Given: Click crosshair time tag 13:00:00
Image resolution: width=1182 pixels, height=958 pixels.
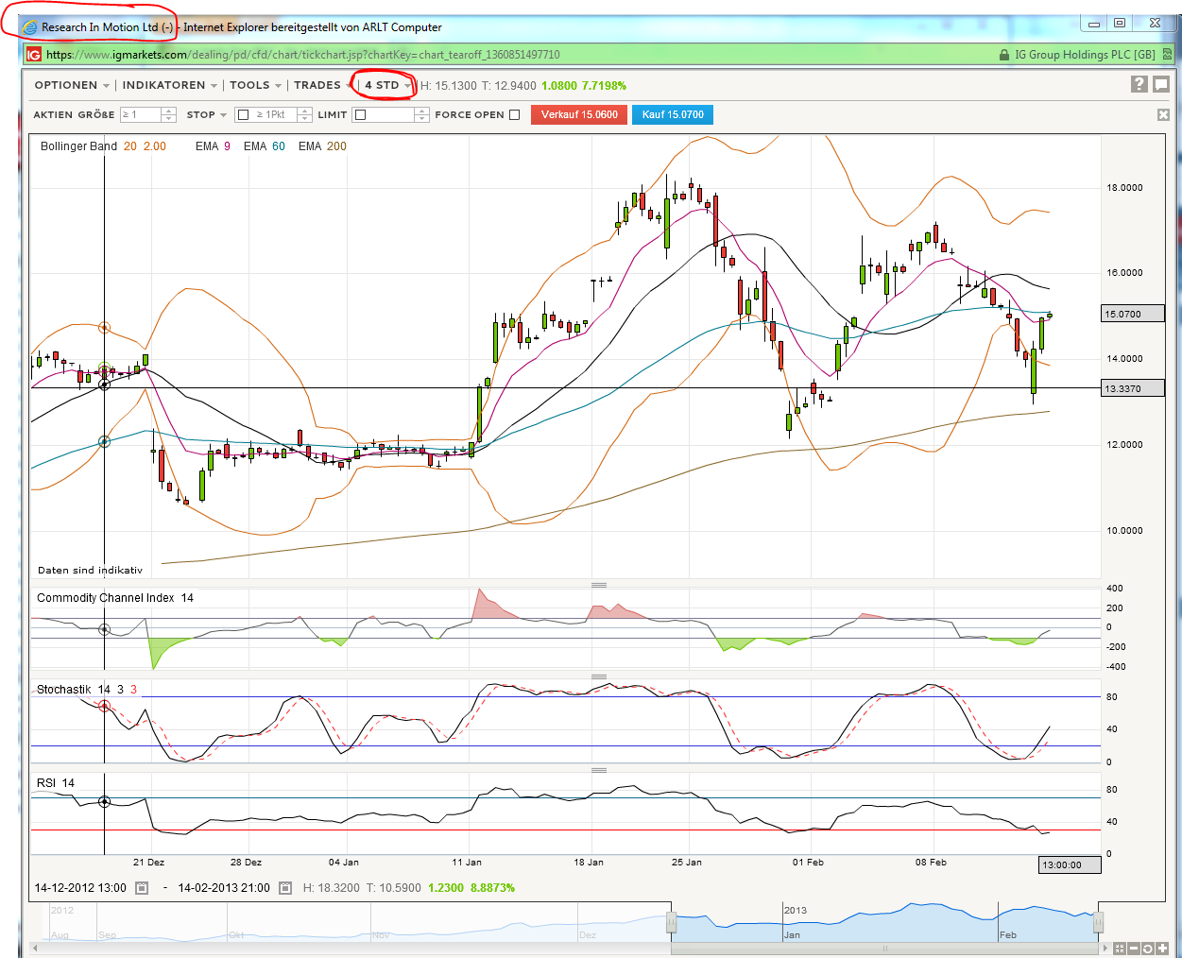Looking at the screenshot, I should tap(1070, 864).
